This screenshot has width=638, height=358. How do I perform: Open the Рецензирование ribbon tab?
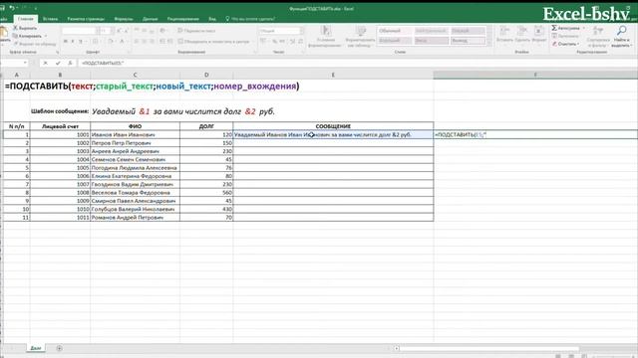tap(183, 19)
